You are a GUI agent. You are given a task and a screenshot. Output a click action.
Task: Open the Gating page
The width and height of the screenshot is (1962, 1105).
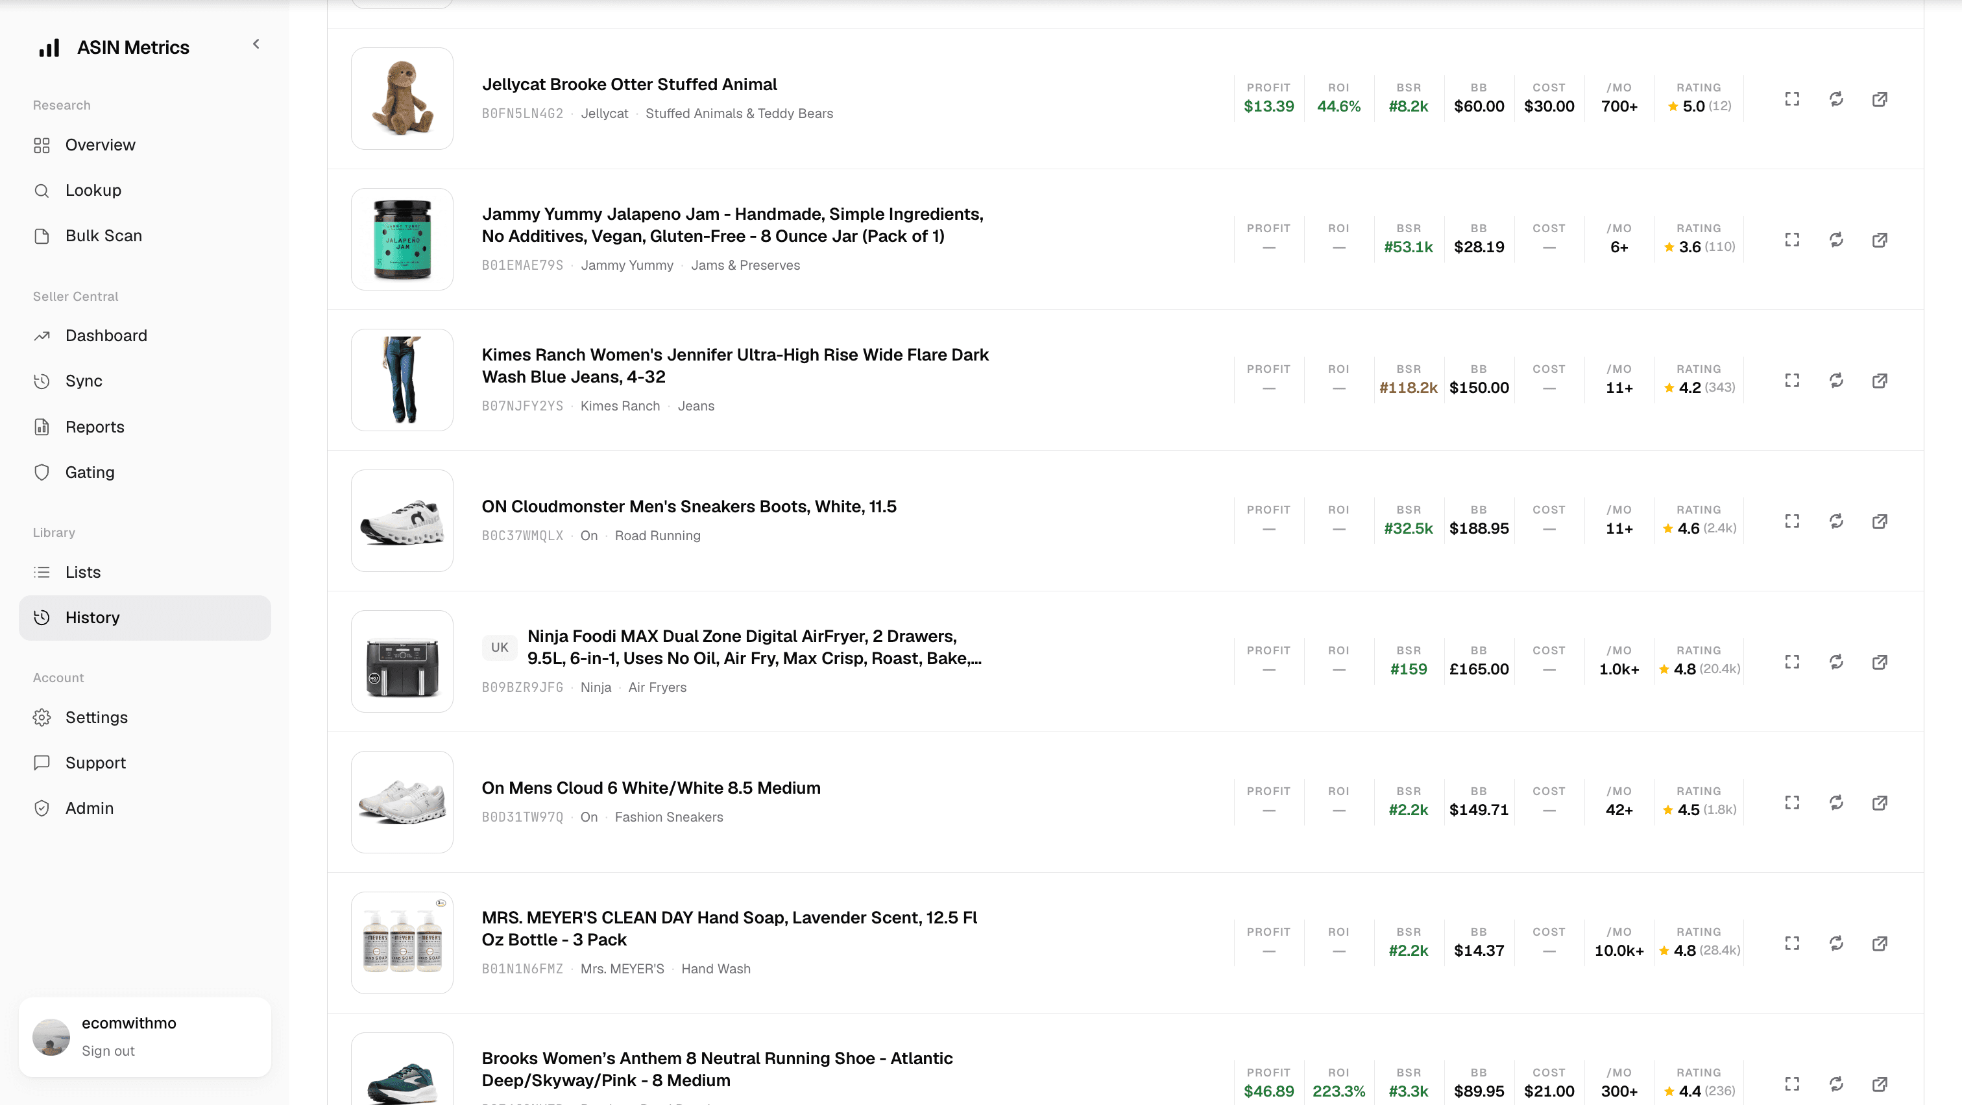point(145,473)
